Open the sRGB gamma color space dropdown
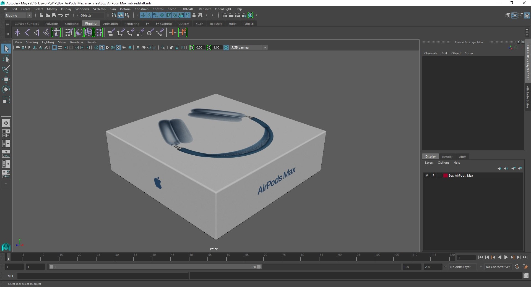531x287 pixels. [248, 47]
